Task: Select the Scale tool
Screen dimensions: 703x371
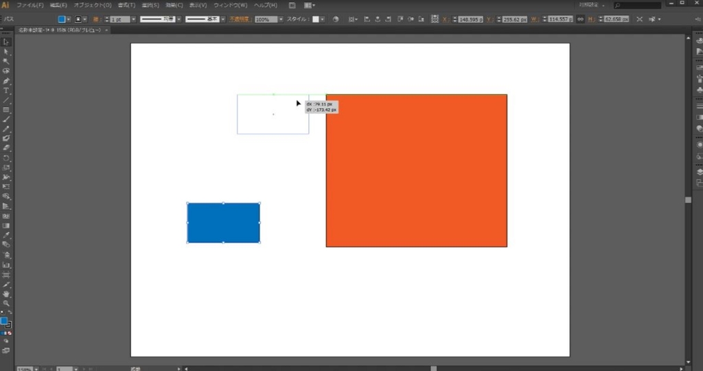Action: (6, 167)
